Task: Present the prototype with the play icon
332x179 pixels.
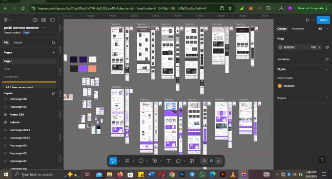Action: pos(308,20)
